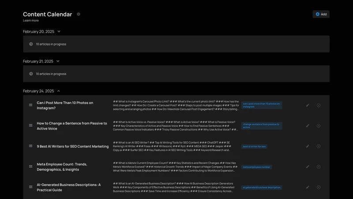Edit the Instagram 10 photos article
Screen dimensions: 353x199
click(308, 105)
